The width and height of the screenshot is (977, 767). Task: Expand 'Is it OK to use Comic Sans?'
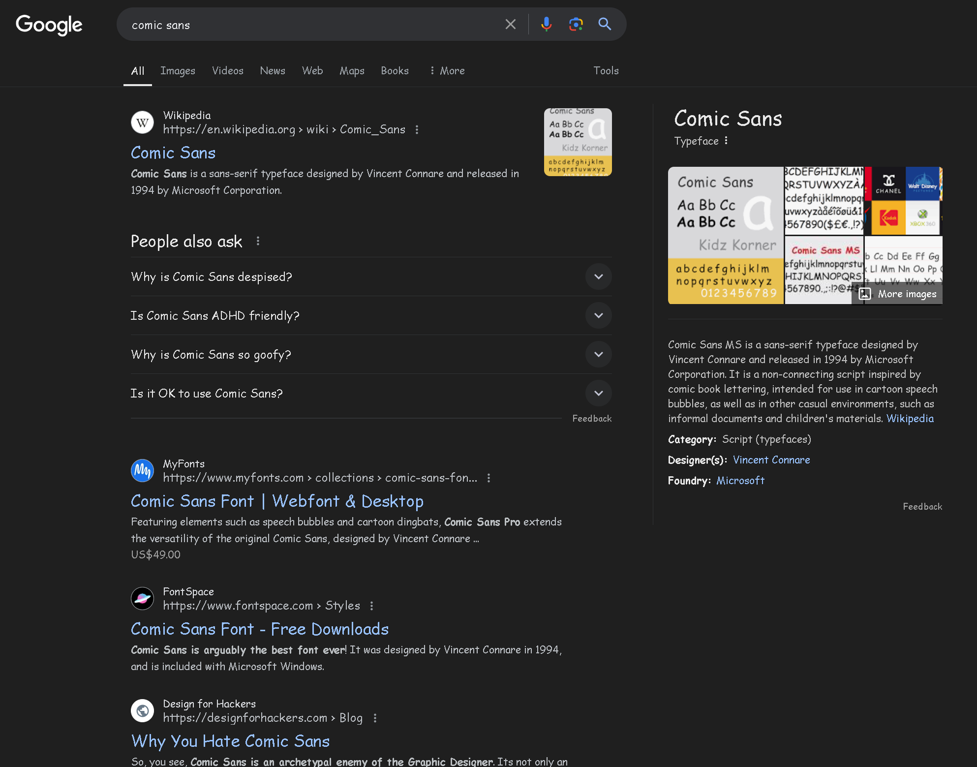click(x=371, y=394)
